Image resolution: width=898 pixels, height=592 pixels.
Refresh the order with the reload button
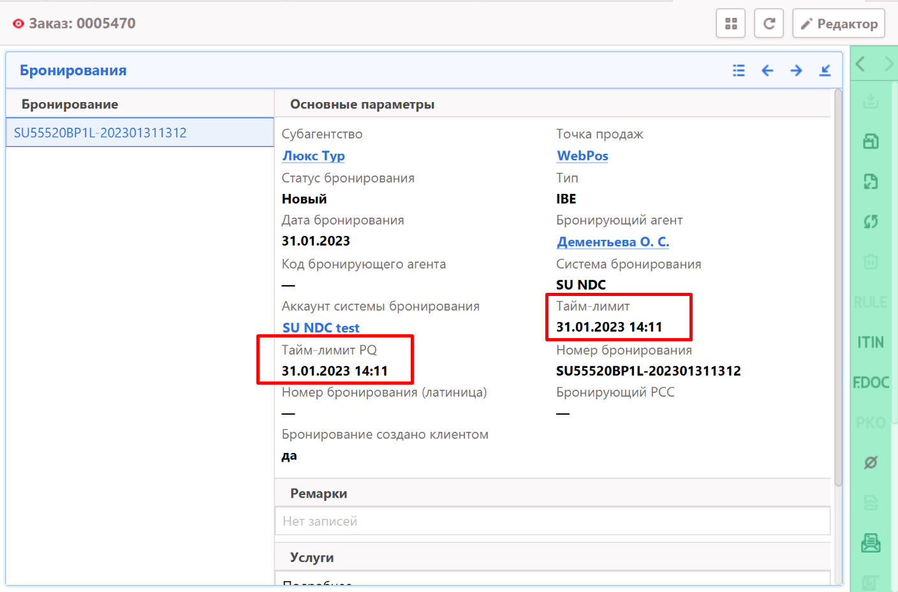click(769, 24)
